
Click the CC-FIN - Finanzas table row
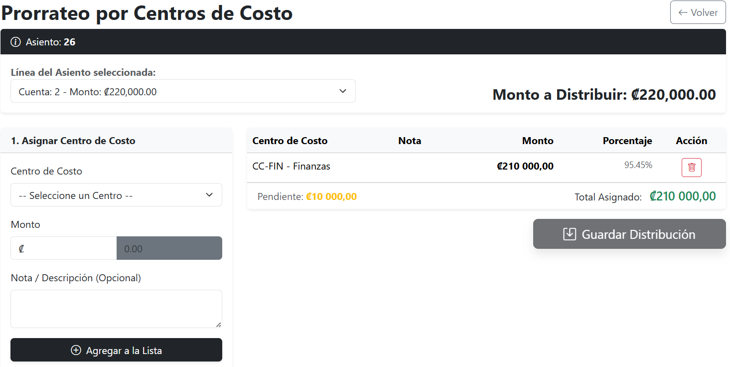click(x=291, y=166)
